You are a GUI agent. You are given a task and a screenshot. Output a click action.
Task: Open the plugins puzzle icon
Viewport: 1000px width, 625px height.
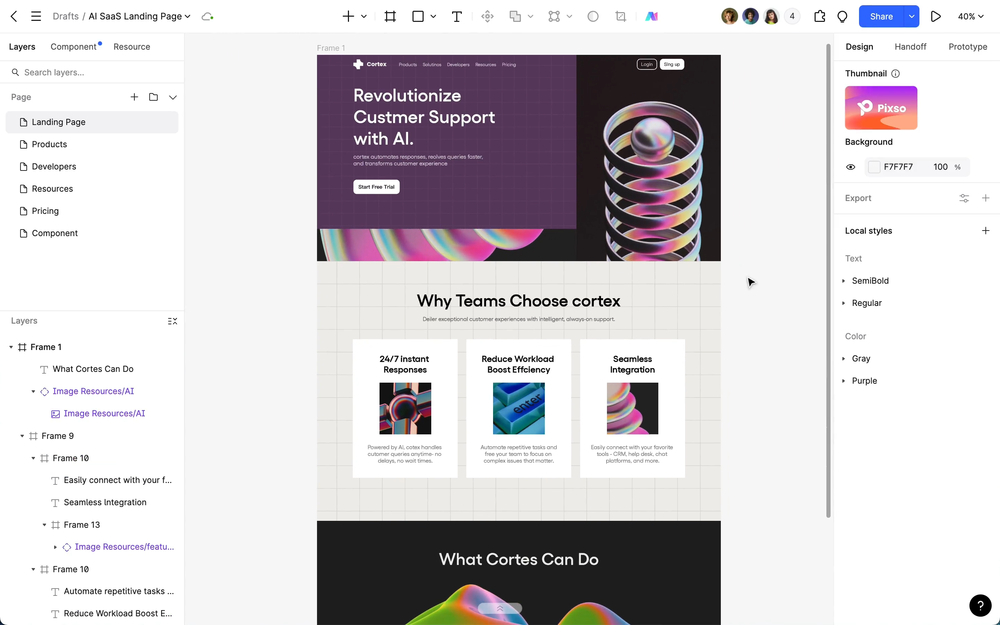click(819, 17)
